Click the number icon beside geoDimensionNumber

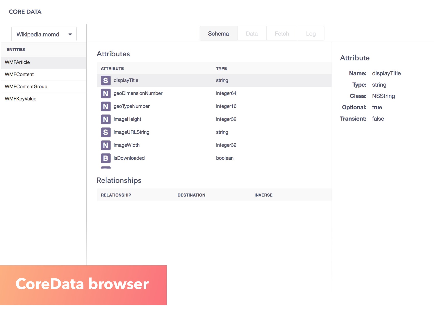105,94
